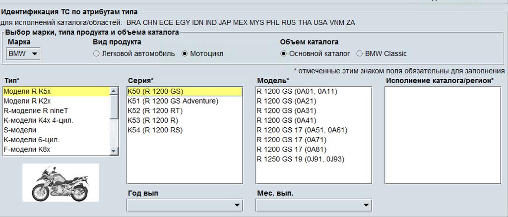Open the Марка BMW dropdown
The width and height of the screenshot is (508, 217).
click(x=23, y=54)
